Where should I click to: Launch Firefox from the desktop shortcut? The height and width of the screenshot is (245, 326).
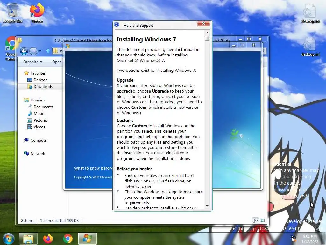point(37,12)
